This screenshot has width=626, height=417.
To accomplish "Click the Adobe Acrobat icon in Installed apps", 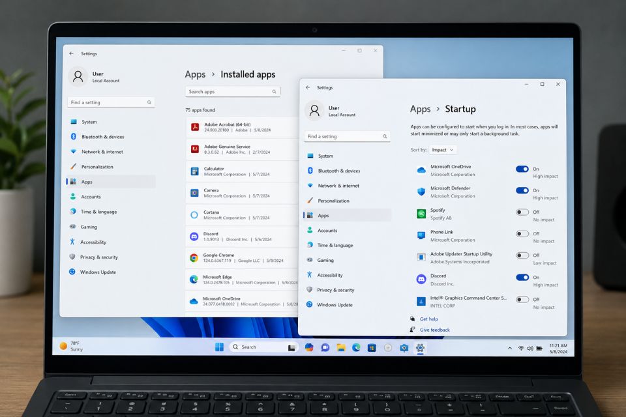I will click(x=195, y=127).
